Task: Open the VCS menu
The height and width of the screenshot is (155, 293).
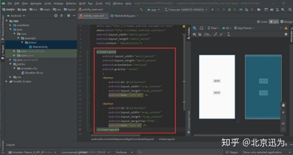Action: pos(107,3)
